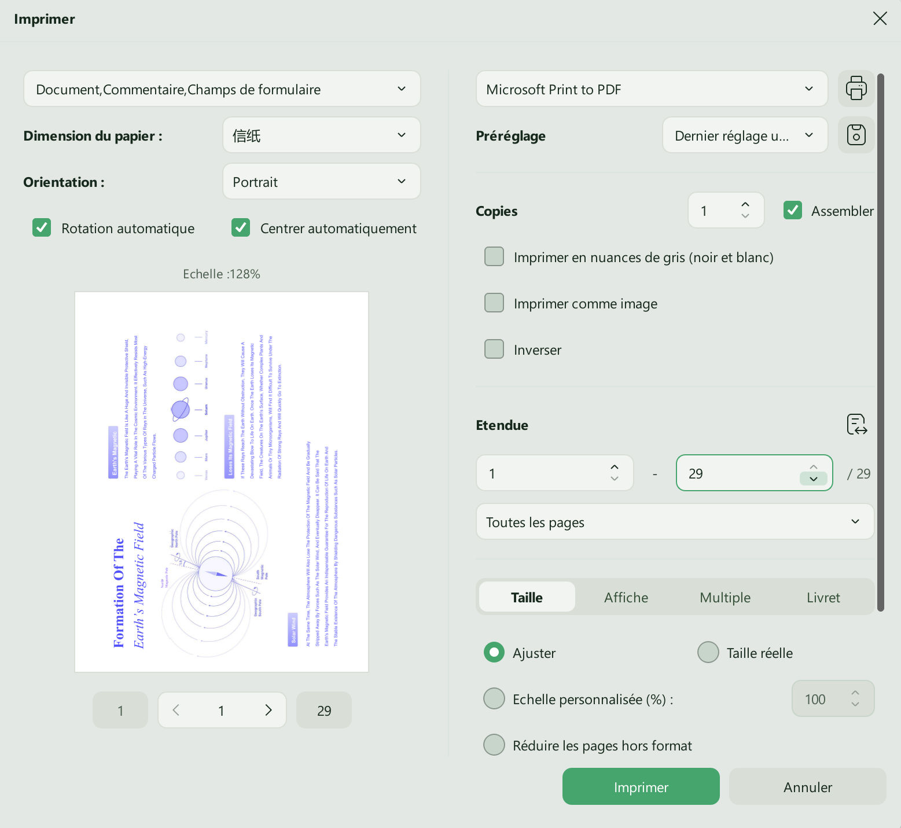Switch to Taille tab
901x828 pixels.
527,597
